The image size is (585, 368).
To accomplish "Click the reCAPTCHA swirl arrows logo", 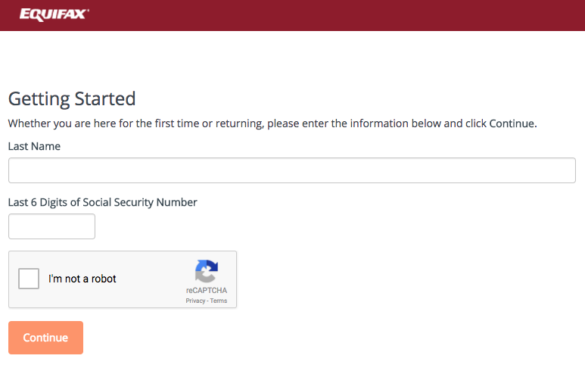I will [207, 271].
